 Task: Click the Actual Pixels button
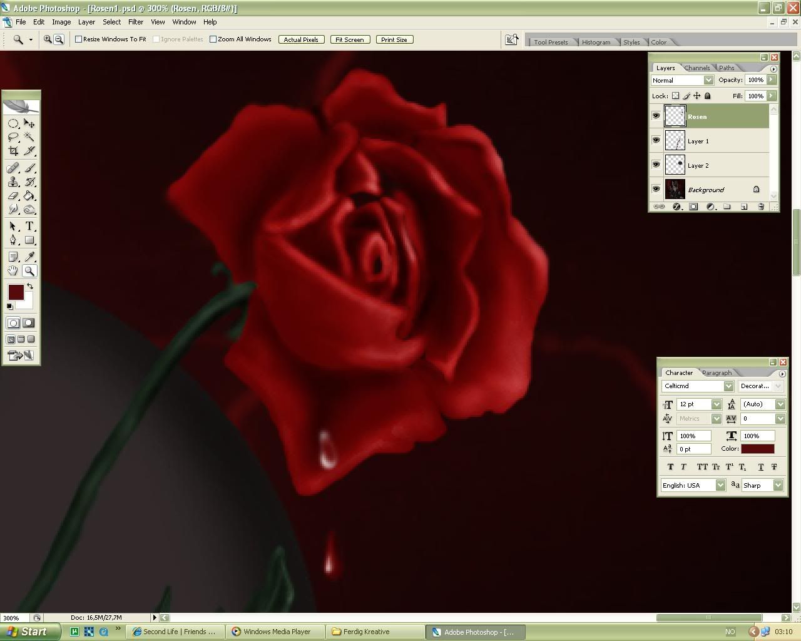click(x=301, y=39)
